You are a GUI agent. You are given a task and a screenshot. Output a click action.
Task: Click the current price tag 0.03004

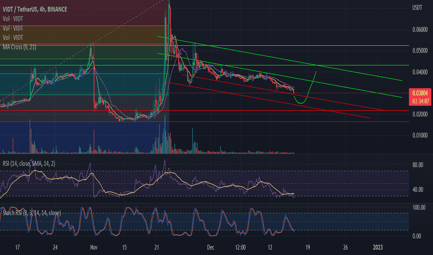coord(420,93)
